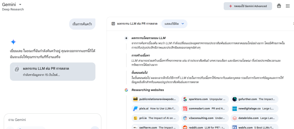Open the publicrelationsreviewpodcast source chip
The height and width of the screenshot is (129, 294).
pyautogui.click(x=155, y=99)
